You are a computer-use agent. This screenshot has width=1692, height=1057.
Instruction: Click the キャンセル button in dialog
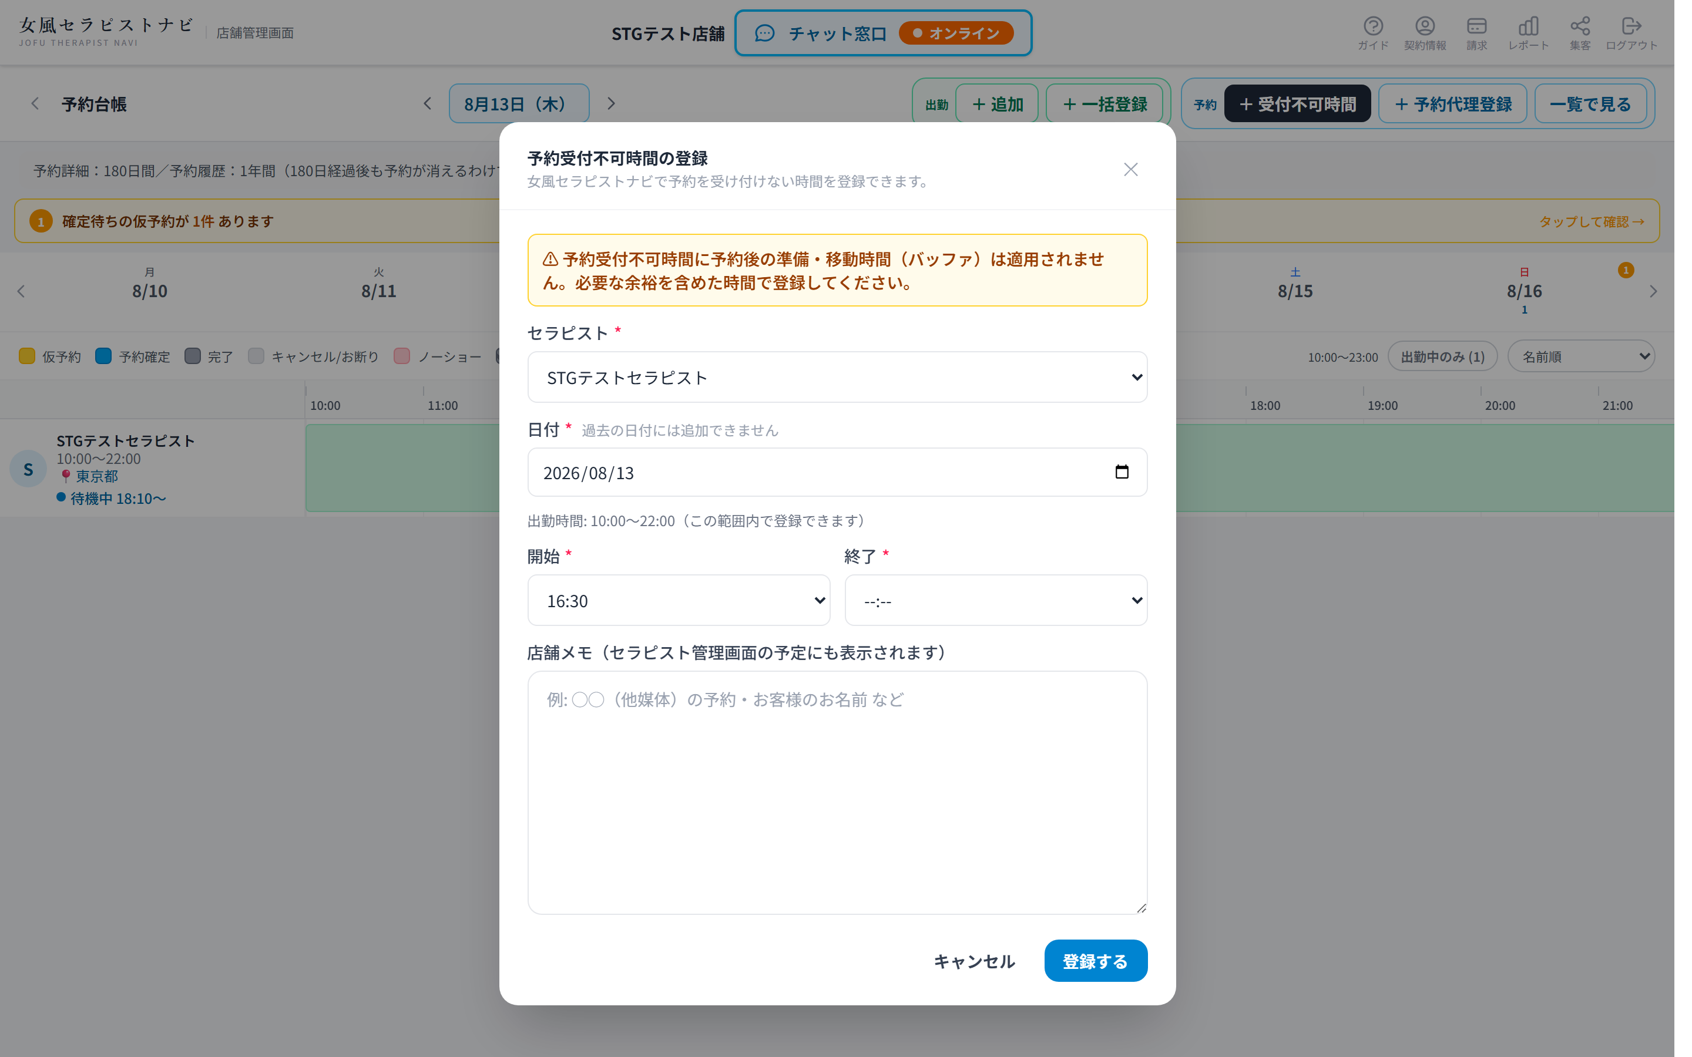(974, 961)
